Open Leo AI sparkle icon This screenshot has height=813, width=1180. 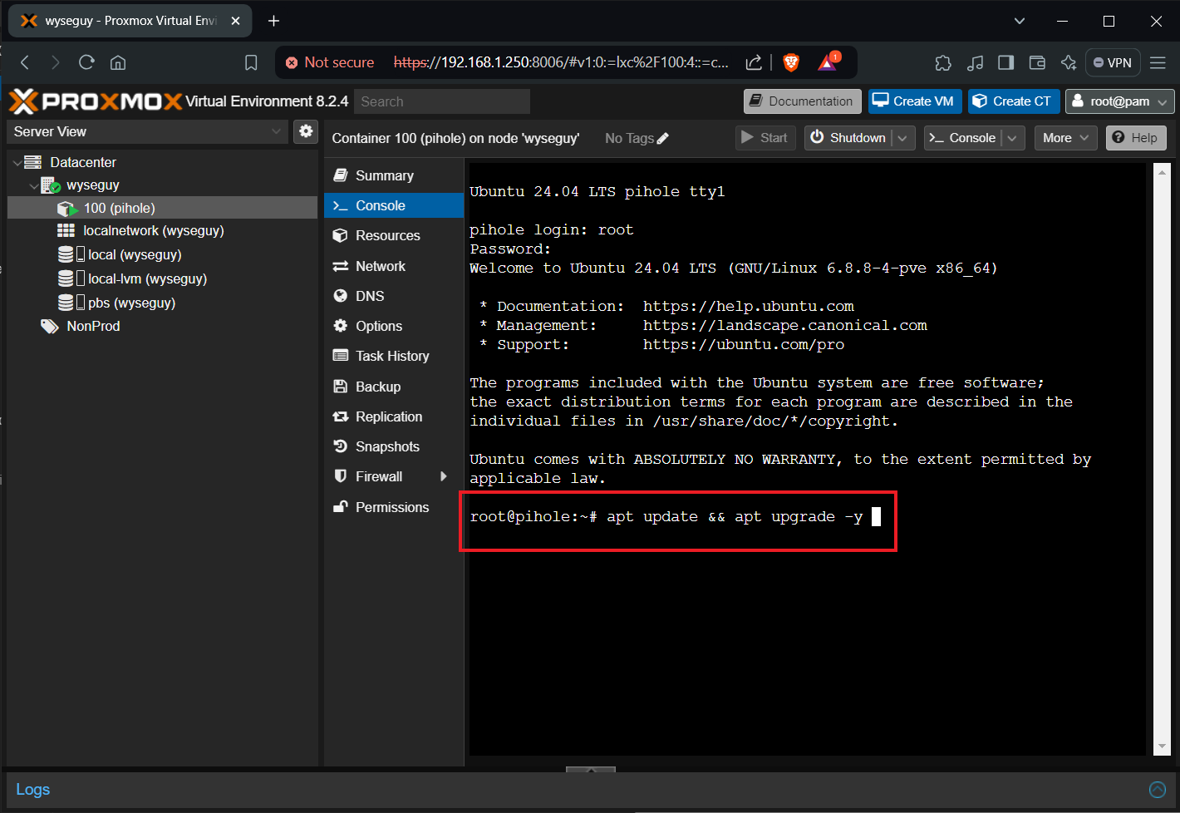point(1068,62)
